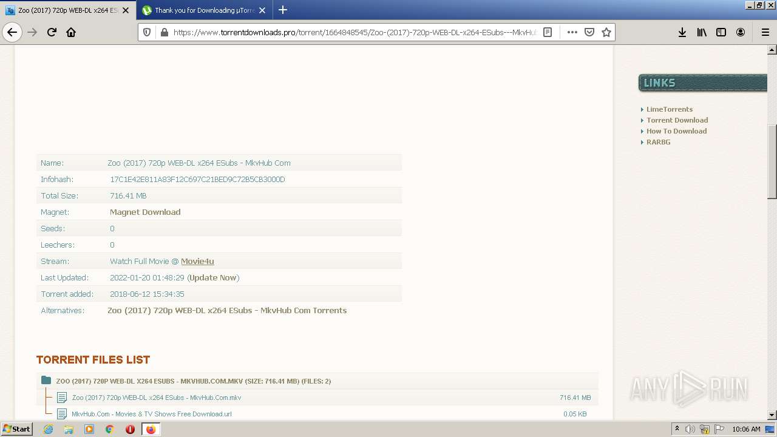Click the .url file document icon

point(61,414)
